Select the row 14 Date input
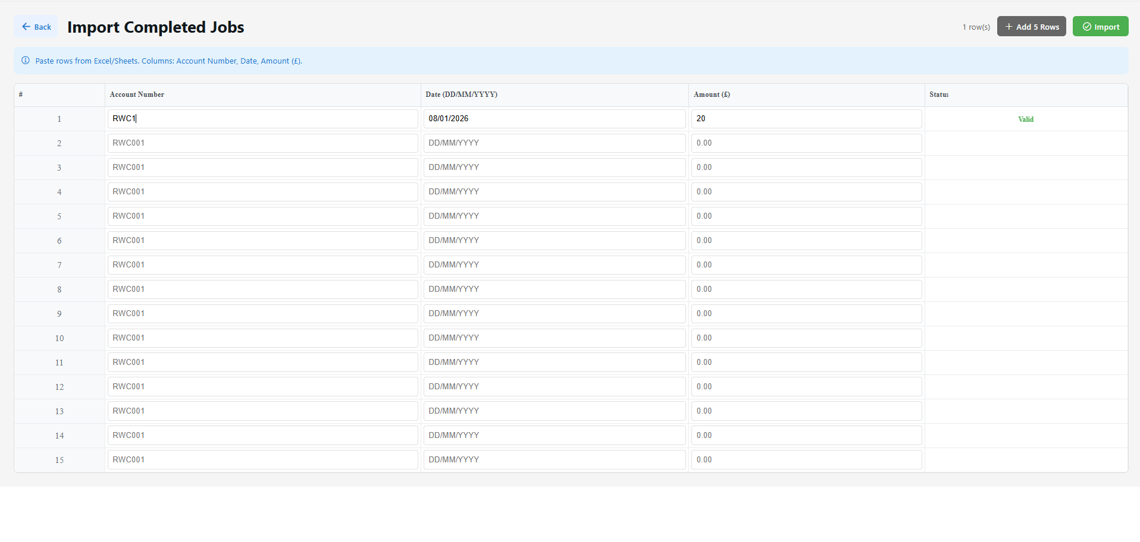Screen dimensions: 1140x542 [x=555, y=436]
